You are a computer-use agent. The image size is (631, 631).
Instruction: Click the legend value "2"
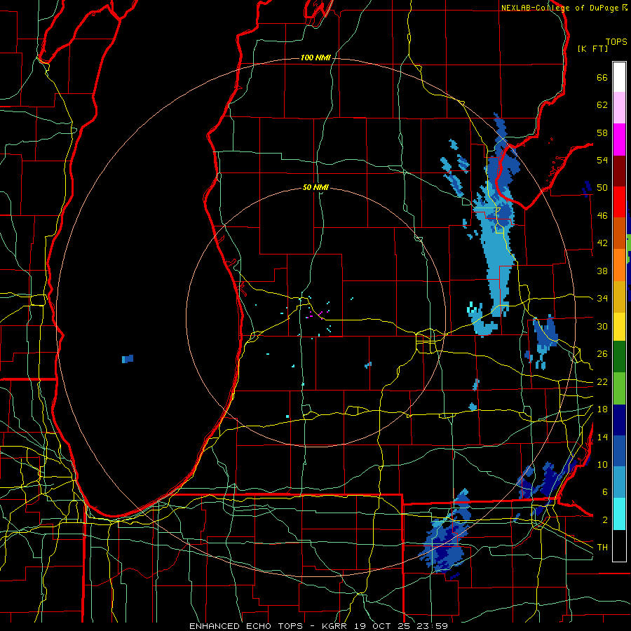[x=605, y=520]
